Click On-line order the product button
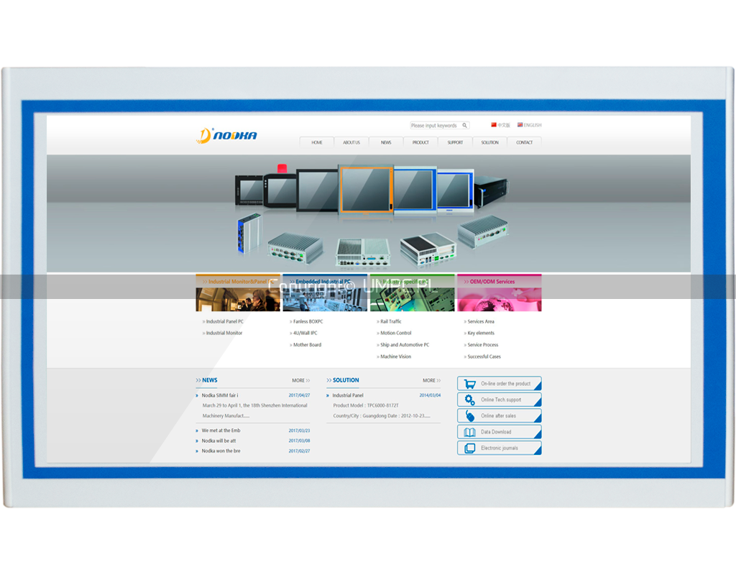 [500, 384]
